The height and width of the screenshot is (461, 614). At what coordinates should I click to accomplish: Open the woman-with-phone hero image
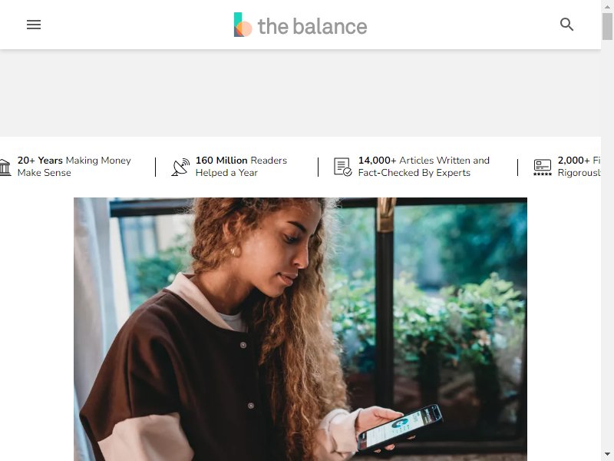300,330
